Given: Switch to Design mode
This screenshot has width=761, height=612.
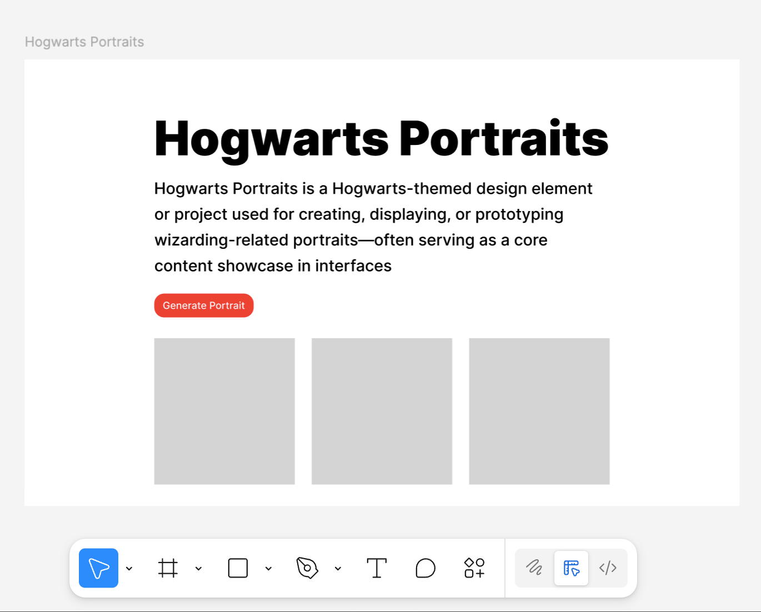Looking at the screenshot, I should [571, 568].
